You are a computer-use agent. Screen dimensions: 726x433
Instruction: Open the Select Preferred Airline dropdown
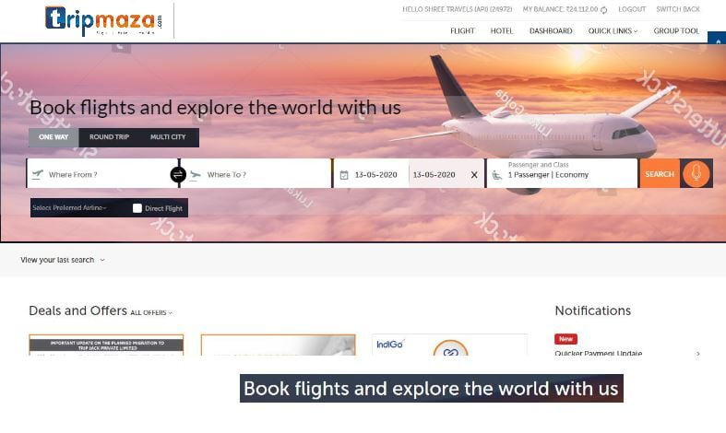[69, 207]
